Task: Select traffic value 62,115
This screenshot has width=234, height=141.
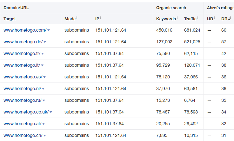Action: (191, 53)
